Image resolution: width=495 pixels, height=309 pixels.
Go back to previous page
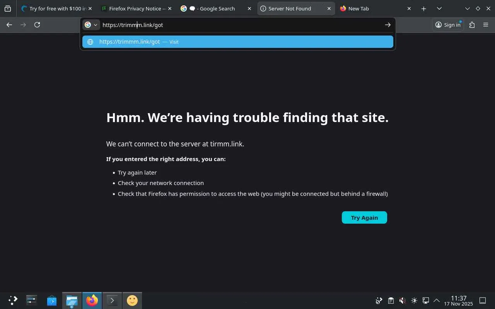coord(9,25)
